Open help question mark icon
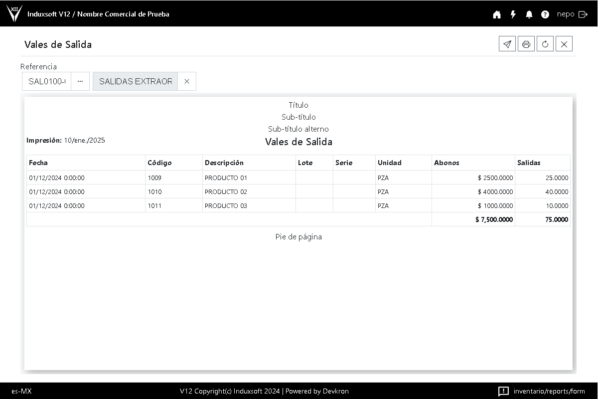 (545, 14)
